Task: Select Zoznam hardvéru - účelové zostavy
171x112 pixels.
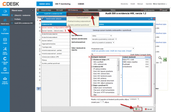Action: tap(53, 31)
